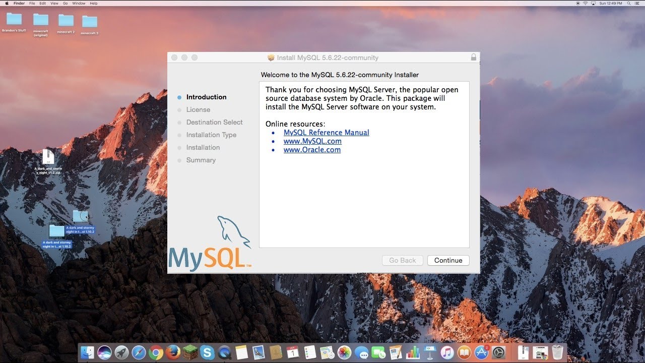Open Photos from the Dock
Screen dimensions: 645x363
tap(344, 352)
